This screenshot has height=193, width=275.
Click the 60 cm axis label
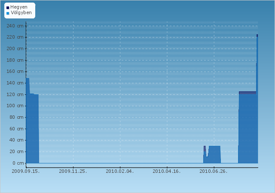[x=16, y=129]
